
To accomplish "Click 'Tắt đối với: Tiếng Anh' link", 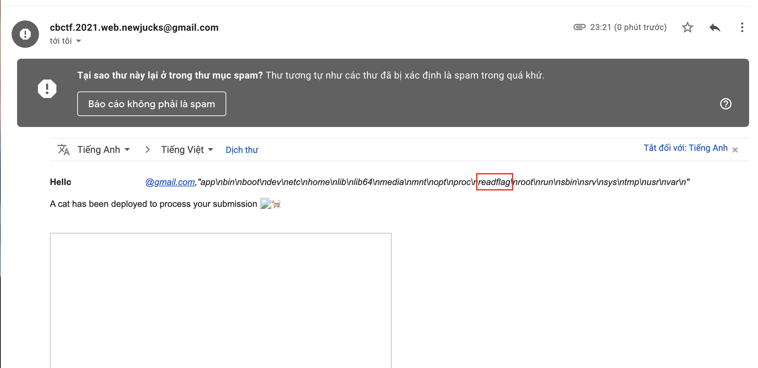I will [x=686, y=148].
